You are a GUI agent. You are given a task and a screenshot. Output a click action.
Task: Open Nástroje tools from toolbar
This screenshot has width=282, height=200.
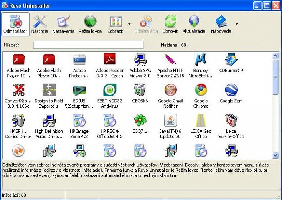(40, 24)
